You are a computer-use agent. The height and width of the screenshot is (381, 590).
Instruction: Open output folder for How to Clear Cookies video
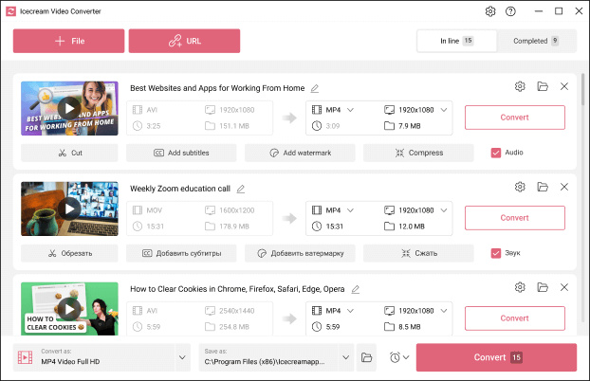543,287
